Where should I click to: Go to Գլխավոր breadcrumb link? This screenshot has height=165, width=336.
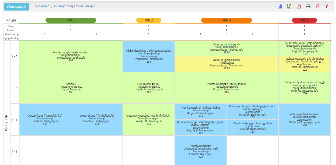click(42, 6)
